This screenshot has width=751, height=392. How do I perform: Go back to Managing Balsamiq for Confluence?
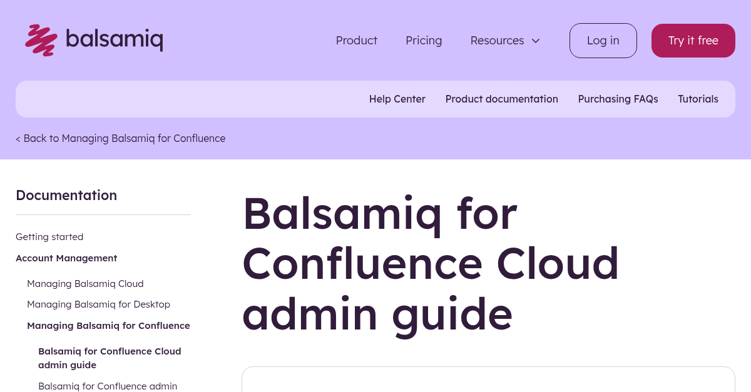point(120,138)
